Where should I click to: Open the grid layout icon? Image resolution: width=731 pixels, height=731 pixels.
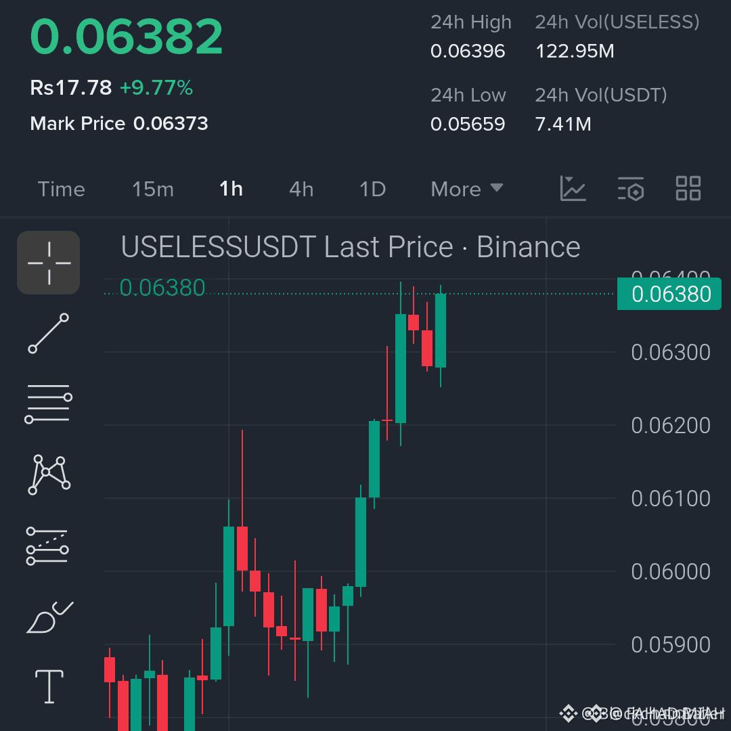[688, 188]
